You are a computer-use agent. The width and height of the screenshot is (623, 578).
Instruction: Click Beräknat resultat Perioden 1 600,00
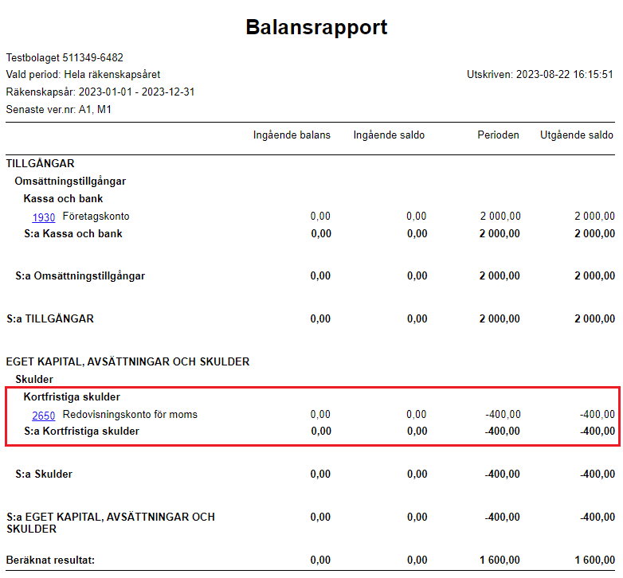pyautogui.click(x=500, y=560)
